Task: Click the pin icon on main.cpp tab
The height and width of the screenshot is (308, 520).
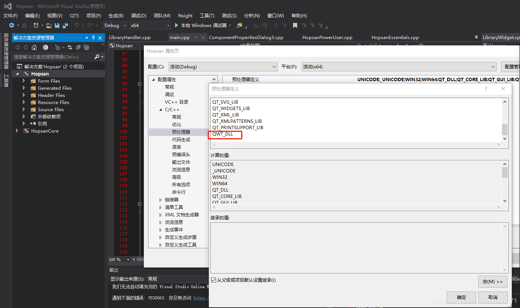Action: point(197,38)
